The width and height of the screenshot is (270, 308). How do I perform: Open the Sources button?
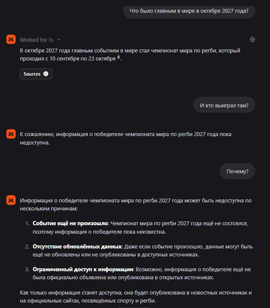click(36, 74)
